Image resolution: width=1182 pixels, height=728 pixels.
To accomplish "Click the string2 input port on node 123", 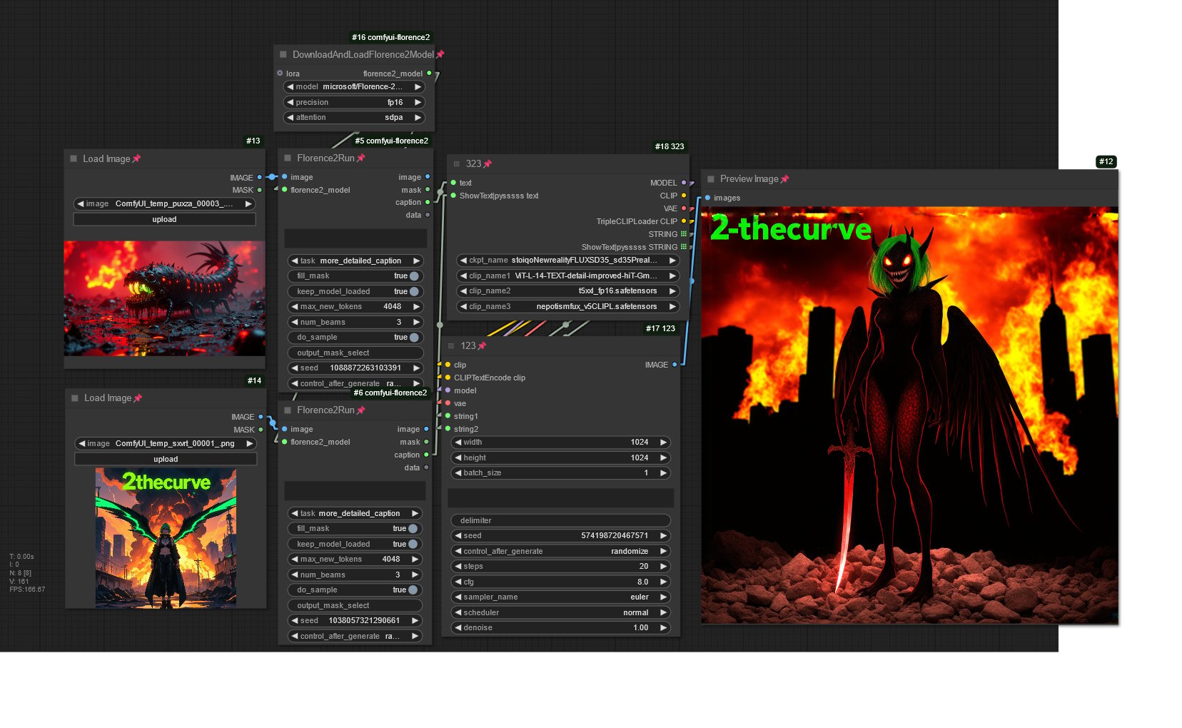I will (x=448, y=429).
